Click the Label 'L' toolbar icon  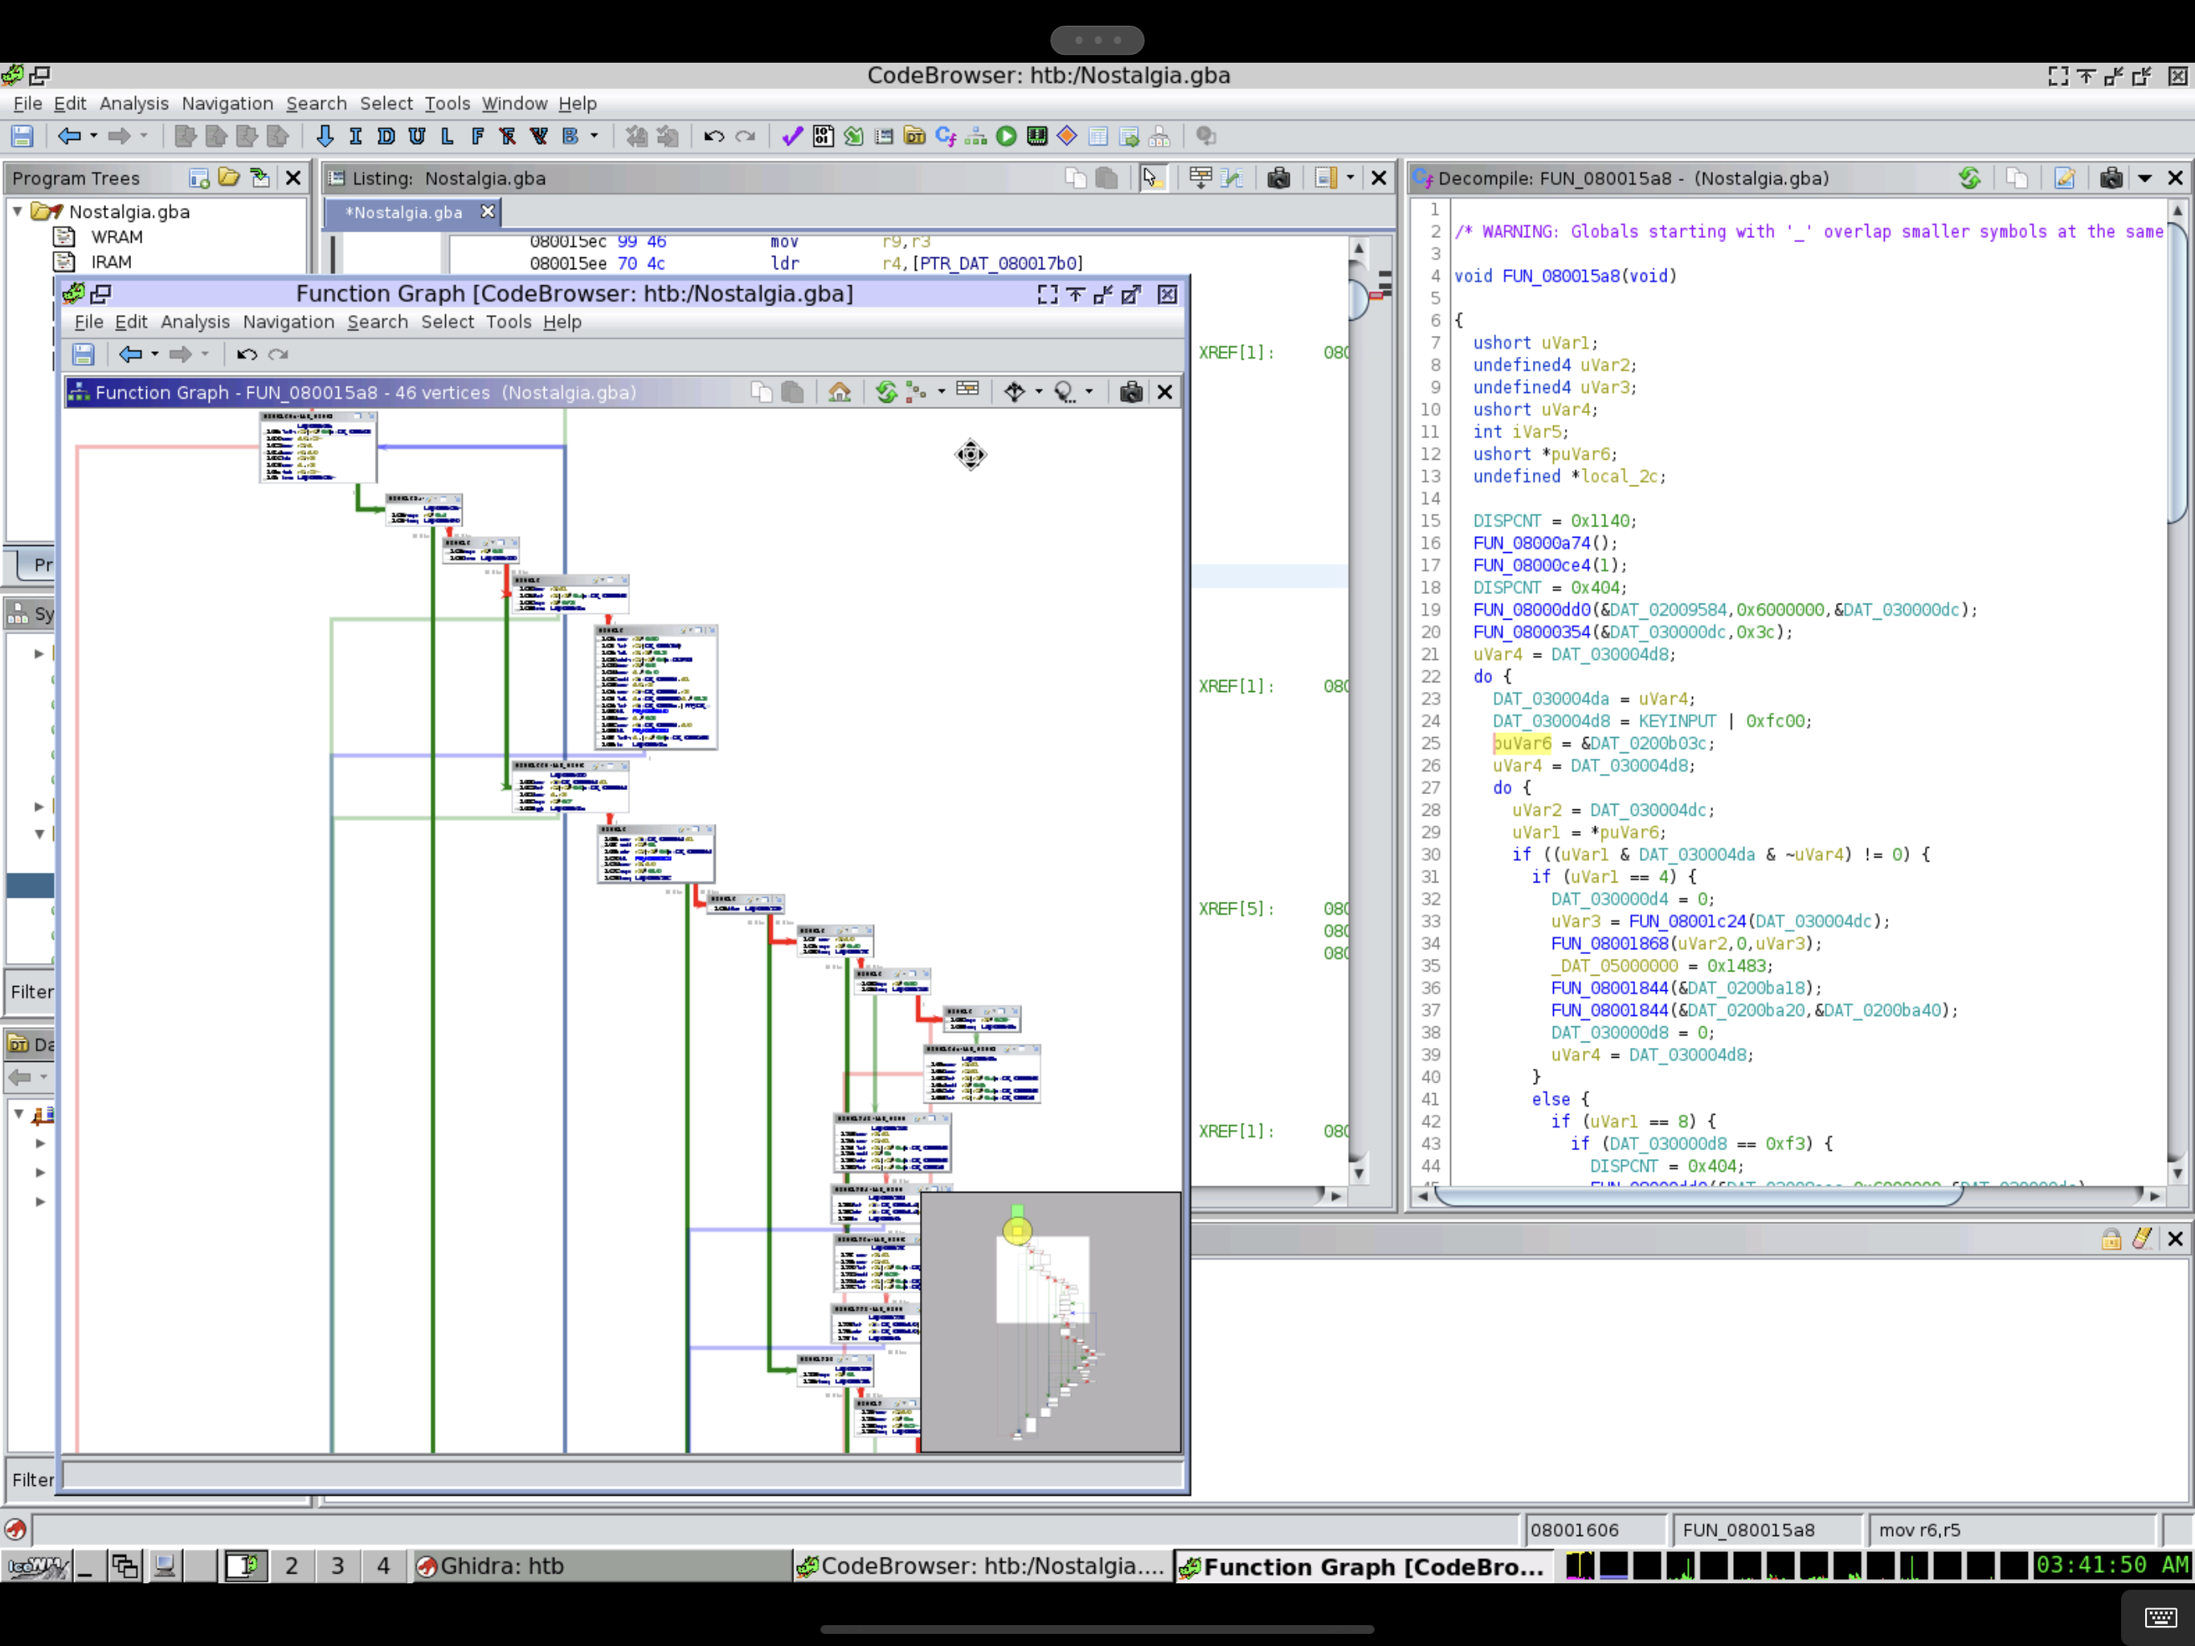(448, 136)
